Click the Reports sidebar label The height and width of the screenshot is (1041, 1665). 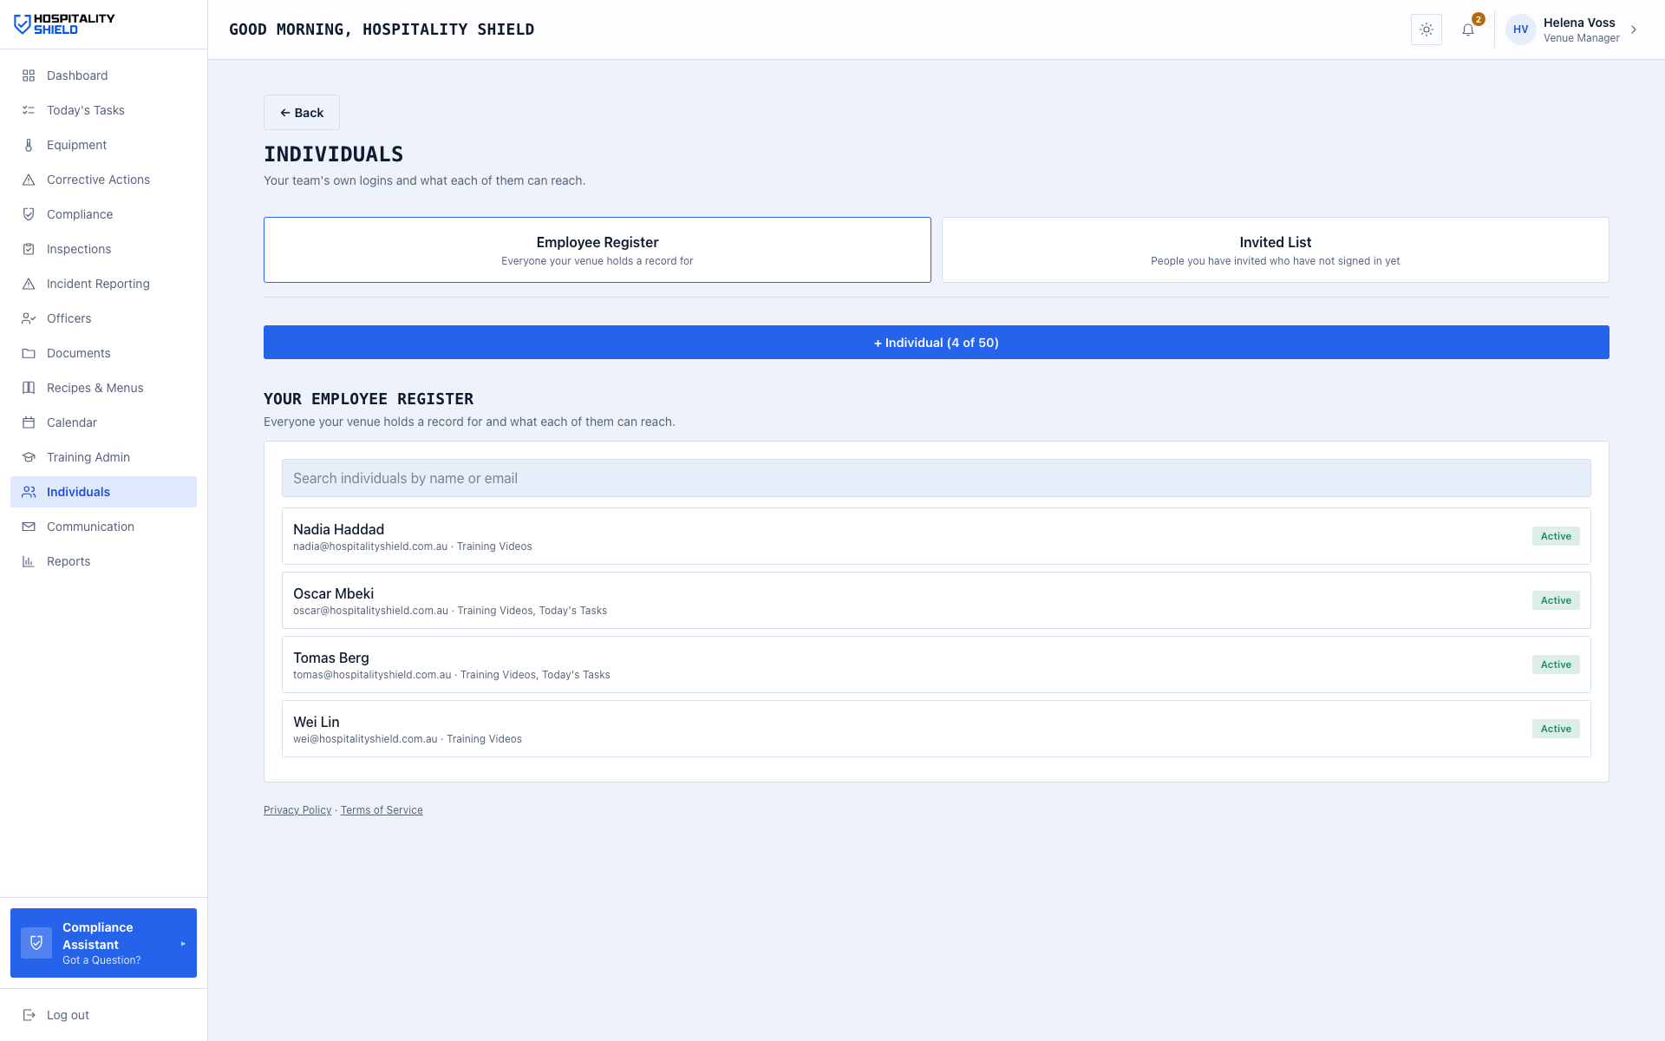(x=69, y=561)
